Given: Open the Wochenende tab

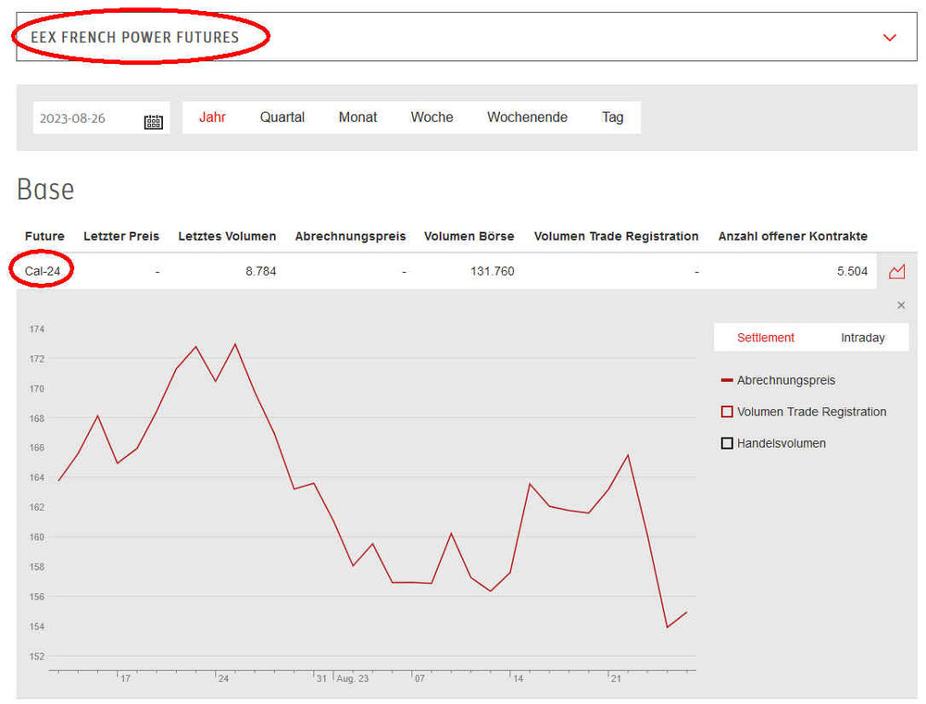Looking at the screenshot, I should [x=528, y=117].
